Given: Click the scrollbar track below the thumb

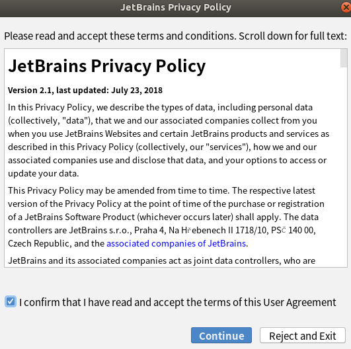Looking at the screenshot, I should click(x=344, y=167).
